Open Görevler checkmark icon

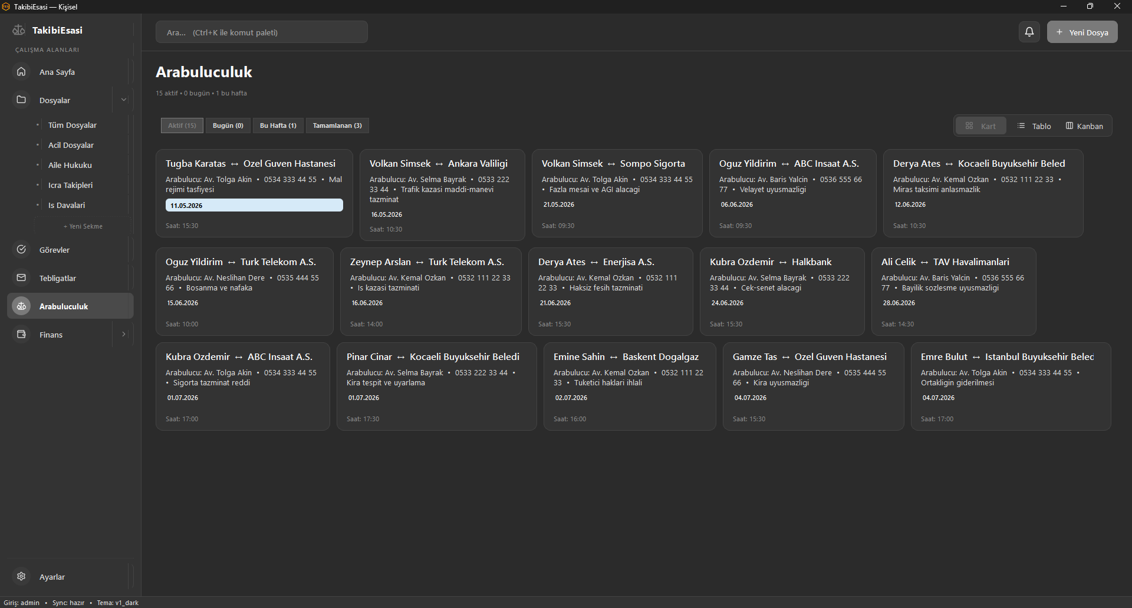[x=21, y=249]
